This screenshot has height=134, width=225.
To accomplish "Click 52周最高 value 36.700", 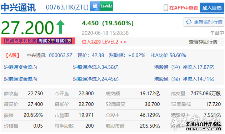I will click(x=152, y=104).
